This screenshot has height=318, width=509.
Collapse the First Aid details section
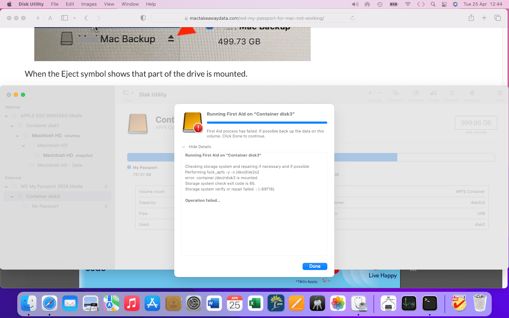pos(197,147)
